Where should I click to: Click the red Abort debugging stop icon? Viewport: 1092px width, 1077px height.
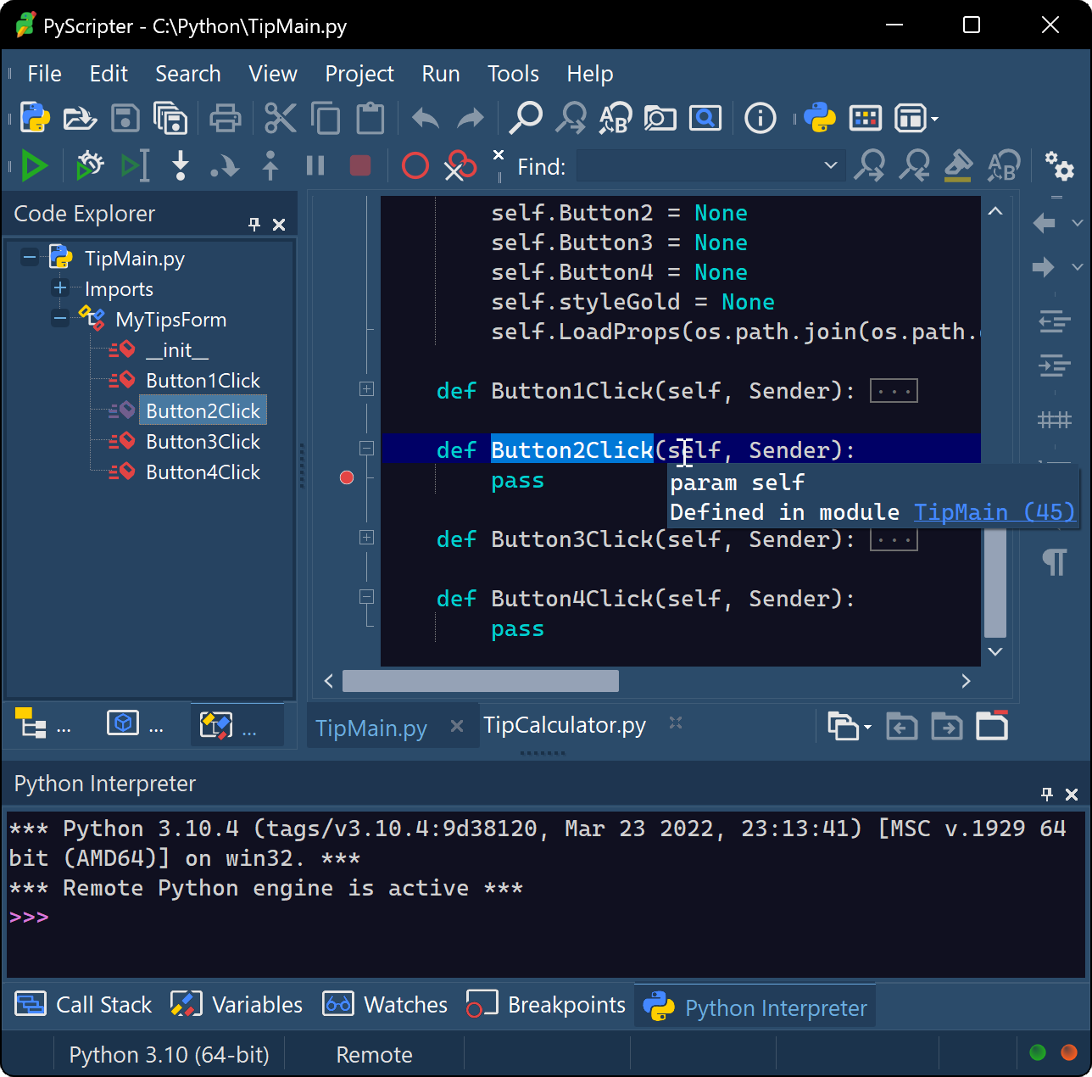(x=360, y=166)
